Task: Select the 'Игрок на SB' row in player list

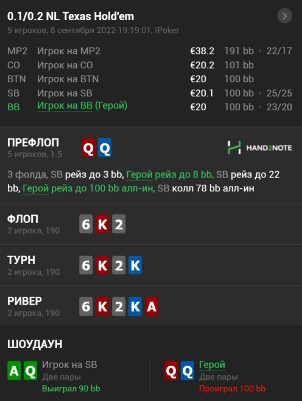Action: coord(150,93)
